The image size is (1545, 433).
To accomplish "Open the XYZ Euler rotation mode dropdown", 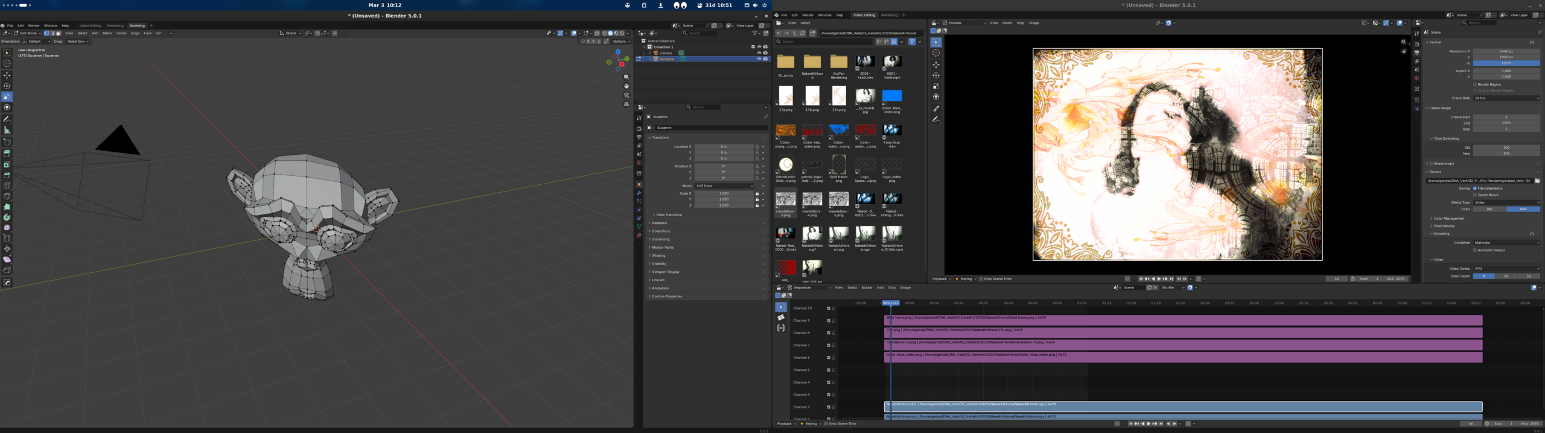I will pos(724,186).
